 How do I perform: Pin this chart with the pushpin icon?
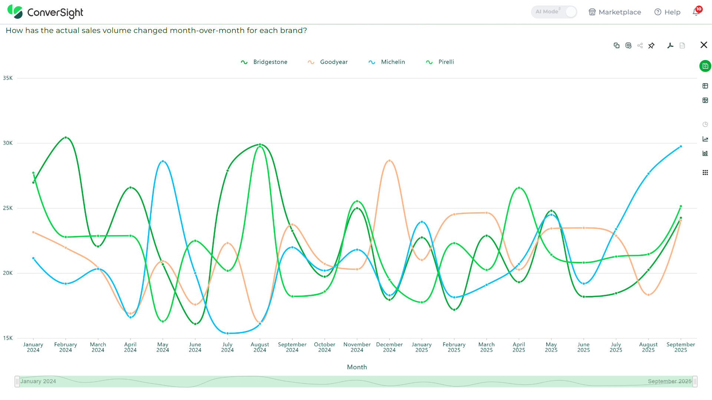(652, 46)
